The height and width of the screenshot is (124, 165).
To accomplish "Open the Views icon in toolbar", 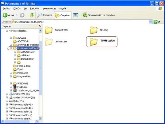I will click(75, 15).
